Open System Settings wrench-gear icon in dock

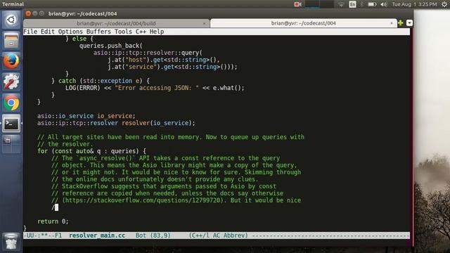(11, 82)
